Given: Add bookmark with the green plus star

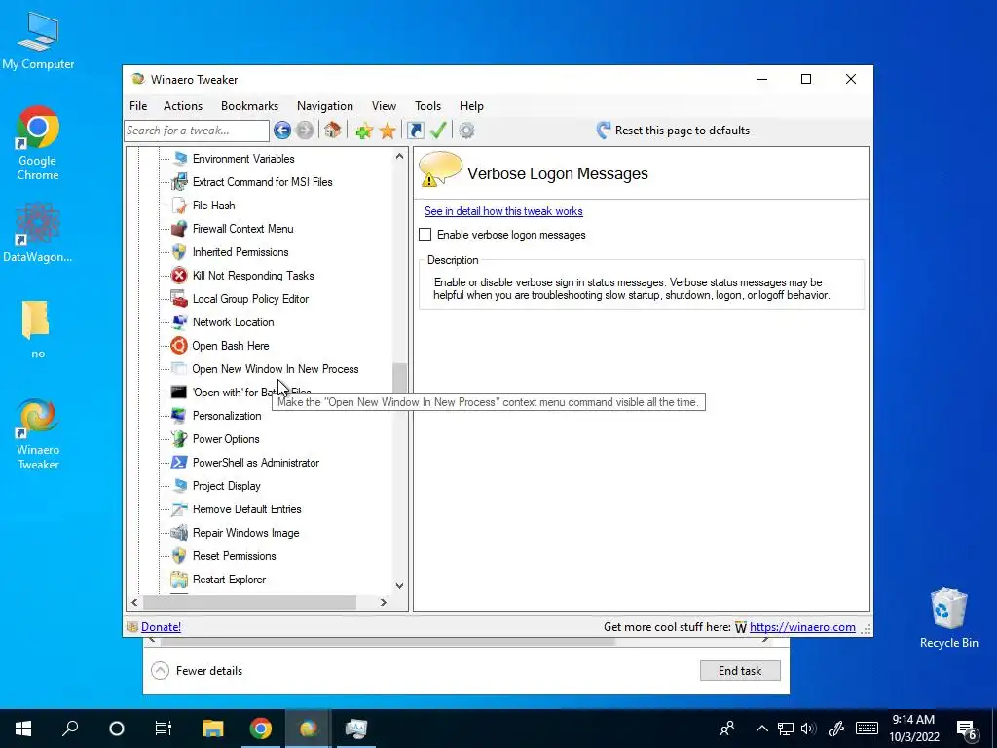Looking at the screenshot, I should coord(364,131).
